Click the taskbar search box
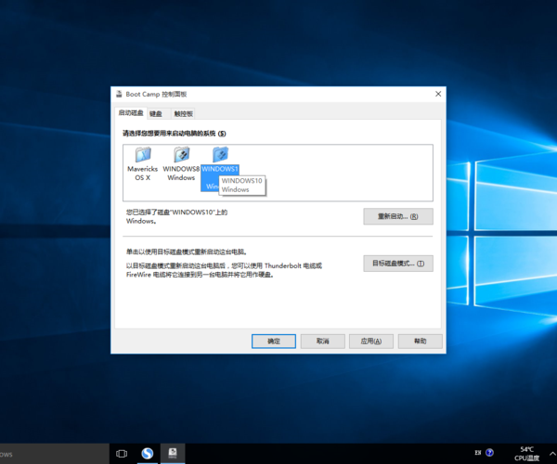This screenshot has width=557, height=464. [54, 454]
